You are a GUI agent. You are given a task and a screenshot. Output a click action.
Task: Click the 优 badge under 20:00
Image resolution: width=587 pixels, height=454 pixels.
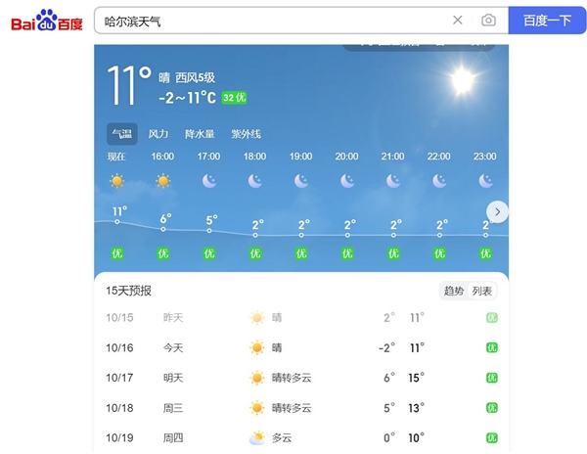(x=347, y=253)
